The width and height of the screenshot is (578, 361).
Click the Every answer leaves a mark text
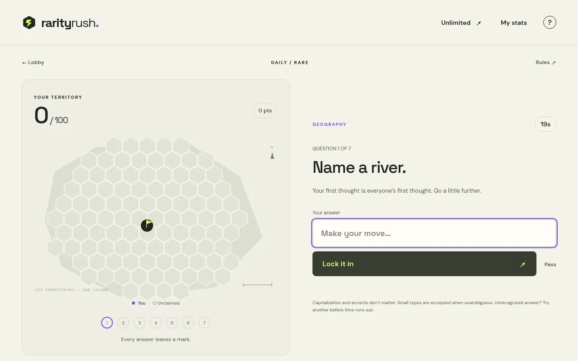point(156,339)
